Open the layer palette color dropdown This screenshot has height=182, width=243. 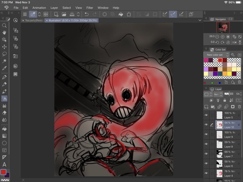pyautogui.click(x=208, y=94)
